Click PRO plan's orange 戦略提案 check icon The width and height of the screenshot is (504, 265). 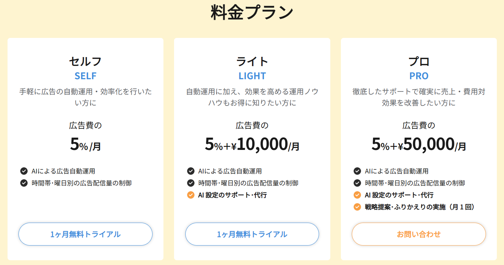coord(357,207)
